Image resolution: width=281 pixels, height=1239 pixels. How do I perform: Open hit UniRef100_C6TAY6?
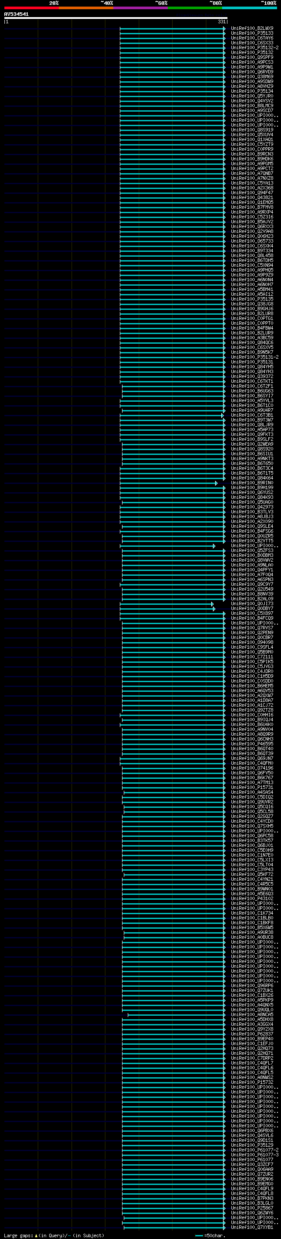pos(252,38)
